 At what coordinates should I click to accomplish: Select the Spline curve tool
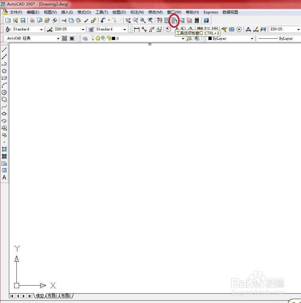[x=4, y=107]
